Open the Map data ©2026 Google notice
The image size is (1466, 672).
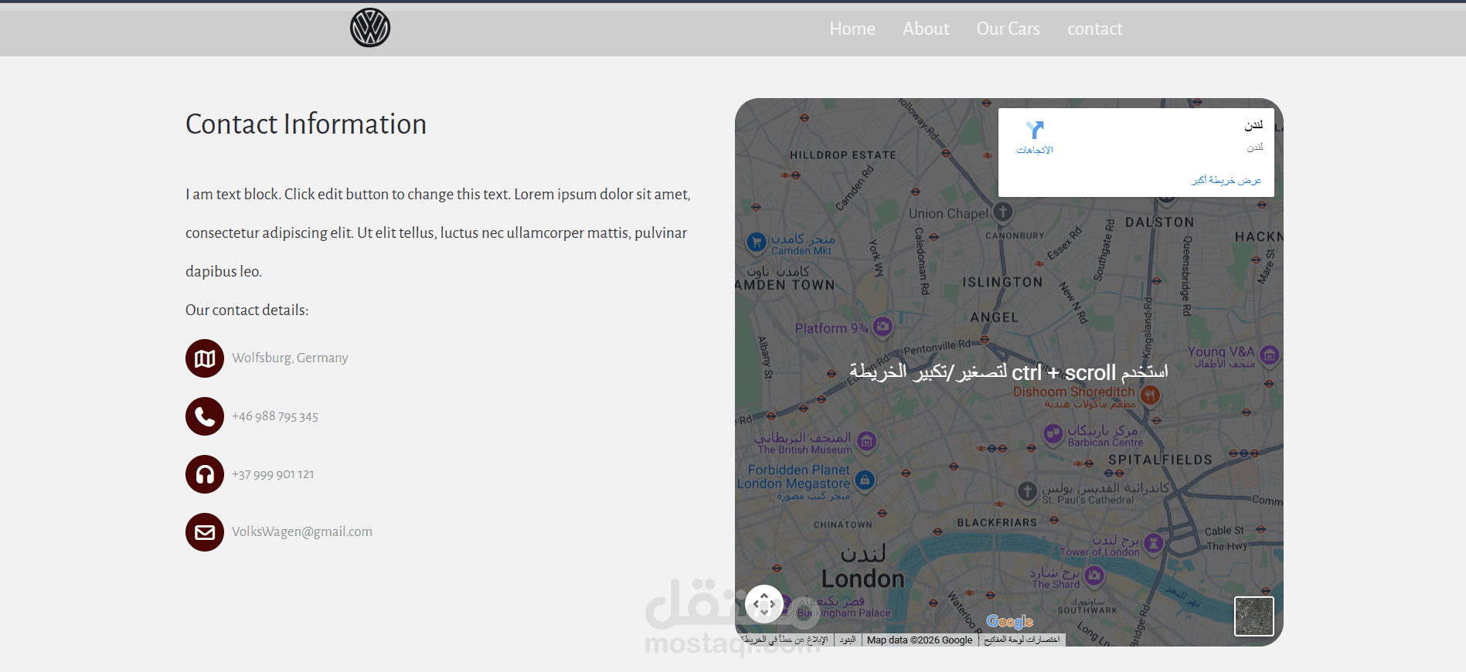pos(920,640)
